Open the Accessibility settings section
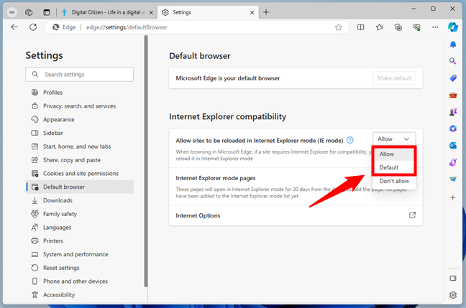 click(x=80, y=294)
